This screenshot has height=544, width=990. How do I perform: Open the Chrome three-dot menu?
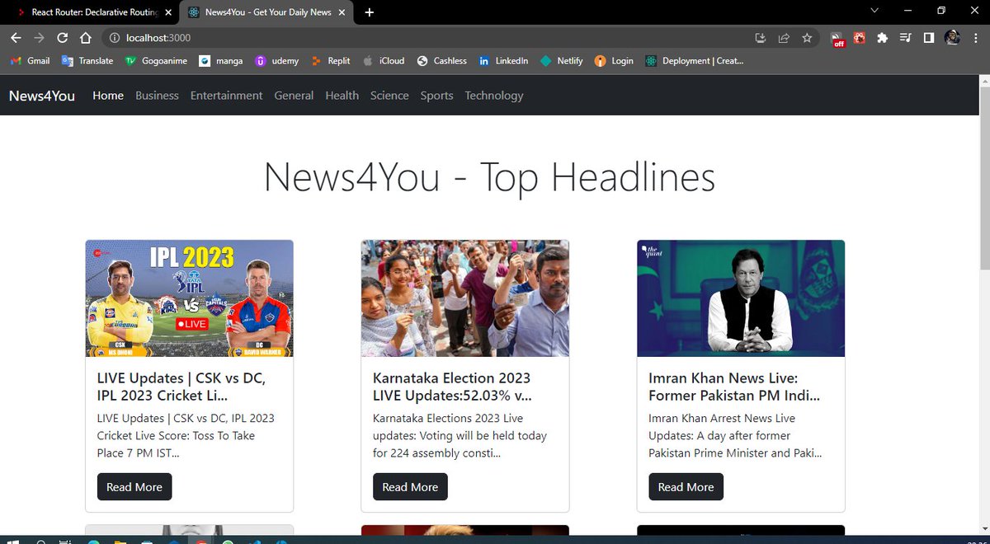pos(975,38)
